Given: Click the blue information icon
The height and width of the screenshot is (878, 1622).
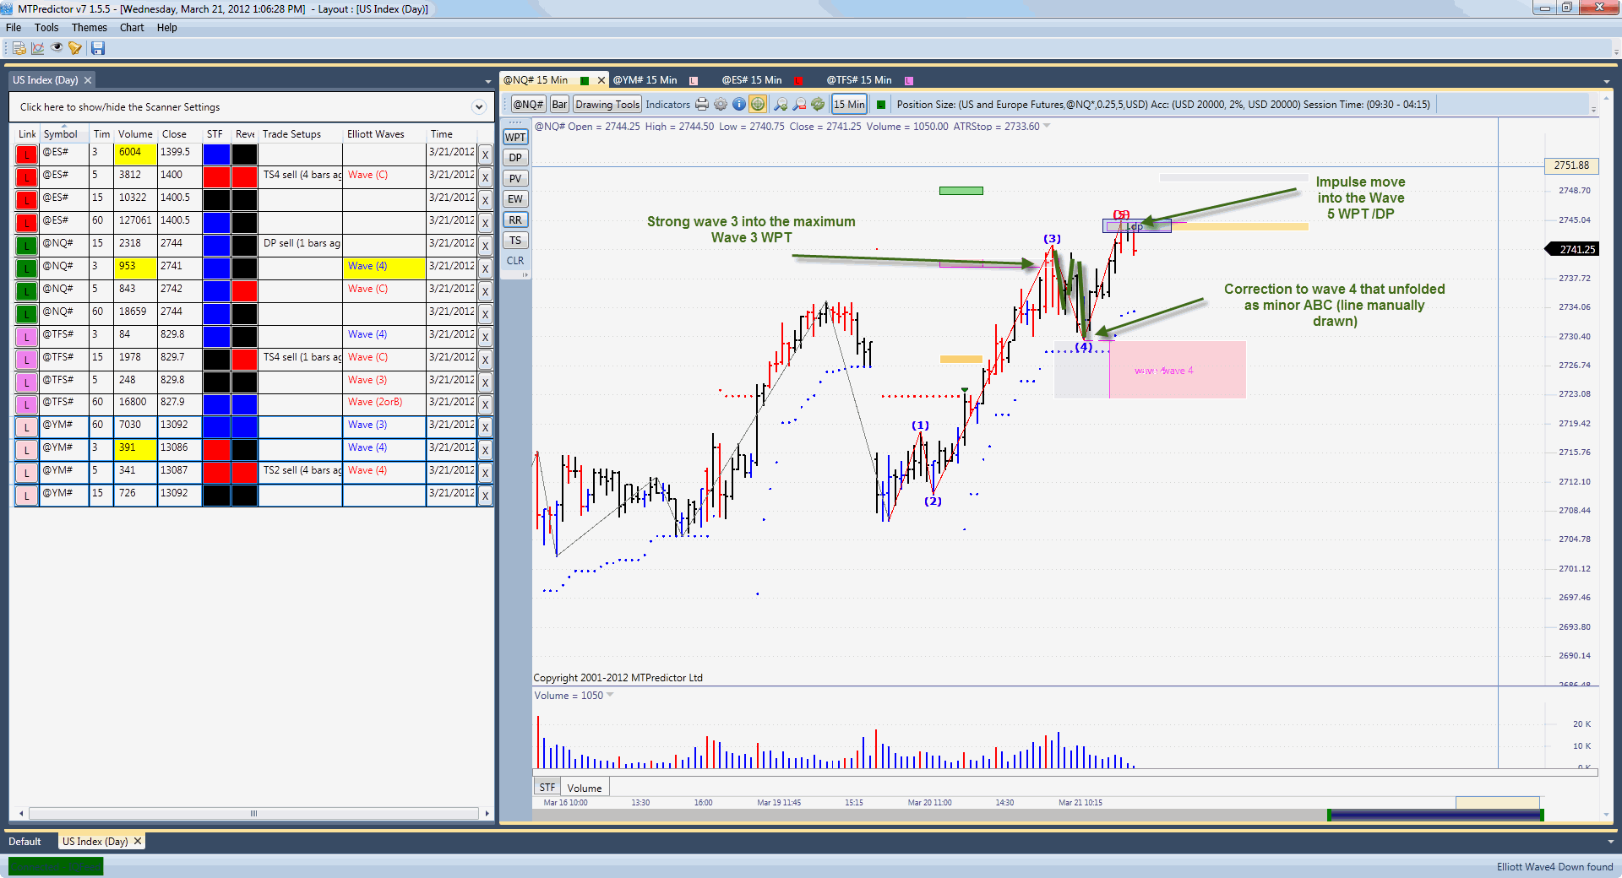Looking at the screenshot, I should coord(739,104).
